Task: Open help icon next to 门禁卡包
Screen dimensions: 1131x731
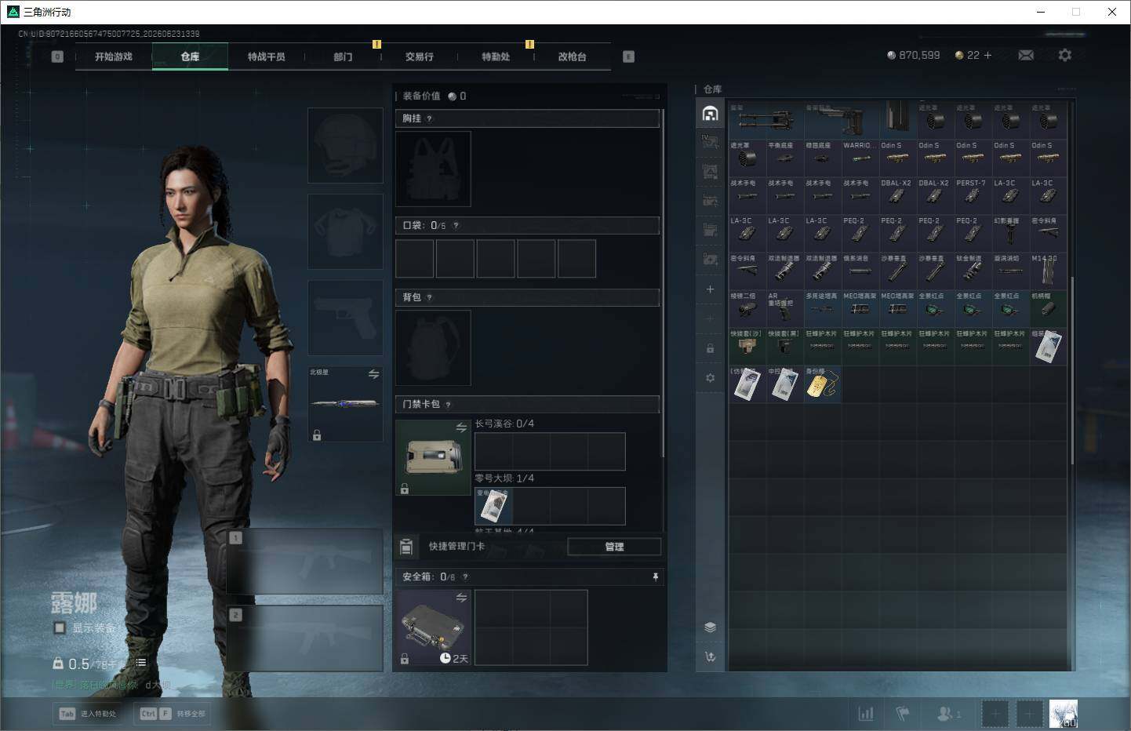Action: coord(448,405)
